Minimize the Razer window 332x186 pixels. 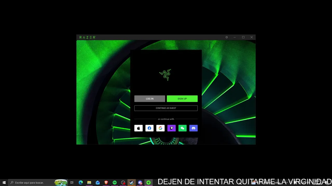pyautogui.click(x=235, y=37)
